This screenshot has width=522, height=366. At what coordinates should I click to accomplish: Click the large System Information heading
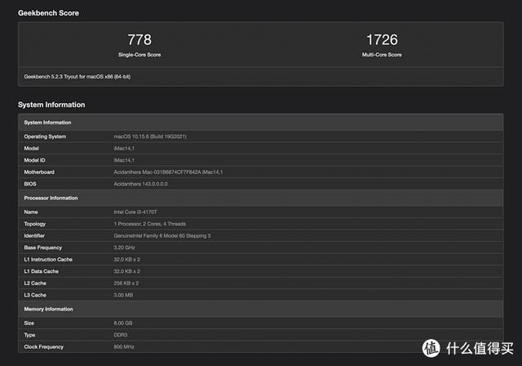point(51,105)
